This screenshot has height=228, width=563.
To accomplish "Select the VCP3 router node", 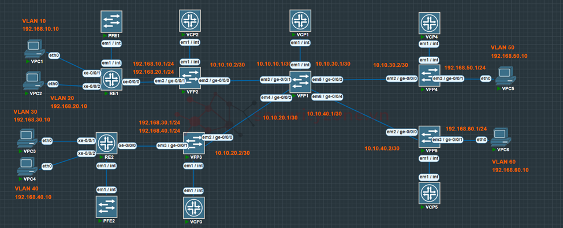I will (x=194, y=208).
